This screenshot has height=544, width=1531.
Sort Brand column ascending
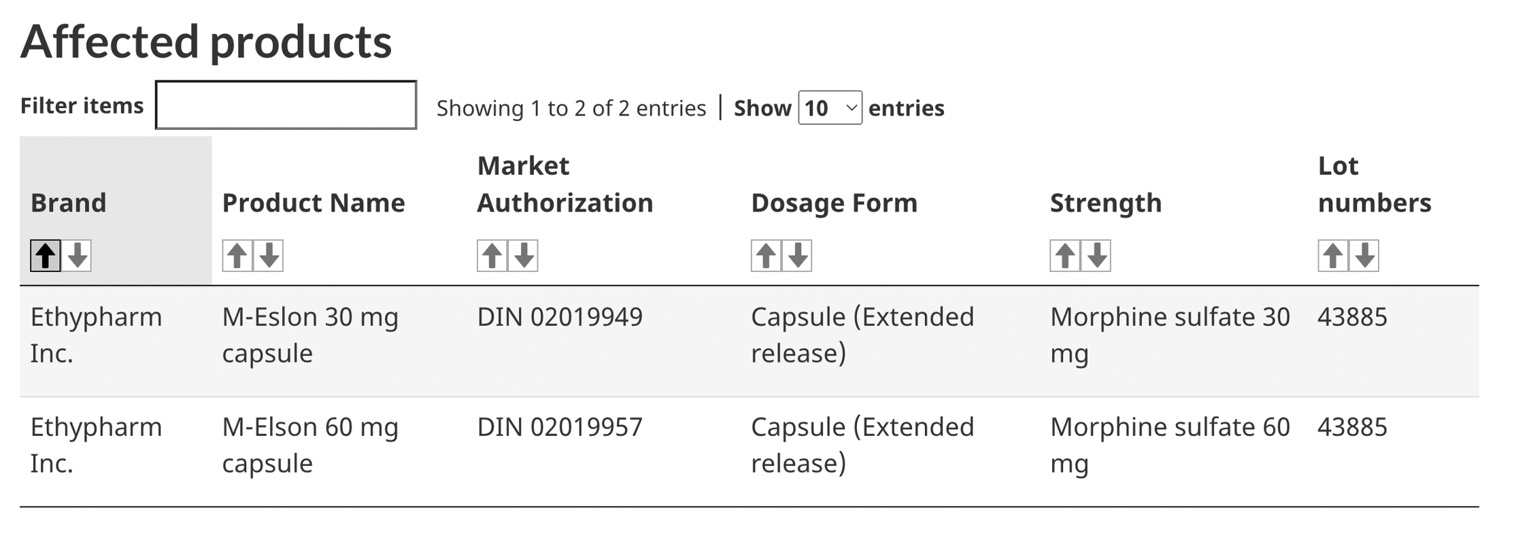pos(46,256)
